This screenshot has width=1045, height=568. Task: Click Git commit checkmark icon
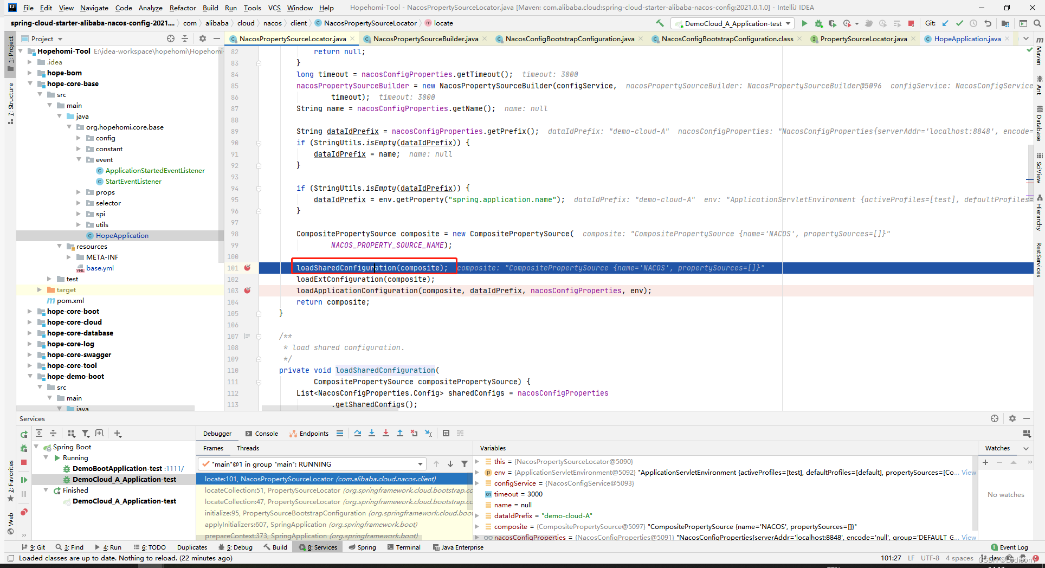(959, 23)
